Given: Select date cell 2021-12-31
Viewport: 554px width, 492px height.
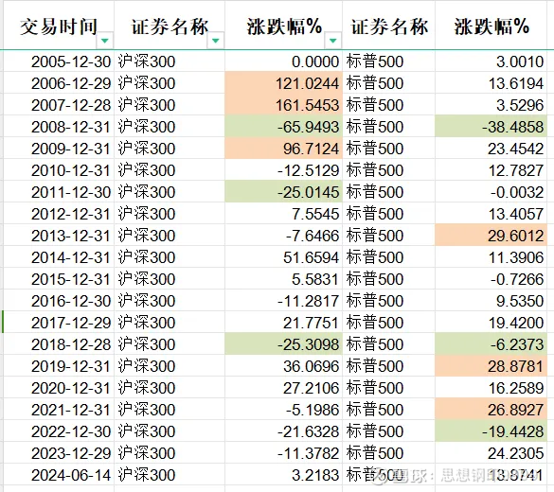Looking at the screenshot, I should tap(59, 410).
